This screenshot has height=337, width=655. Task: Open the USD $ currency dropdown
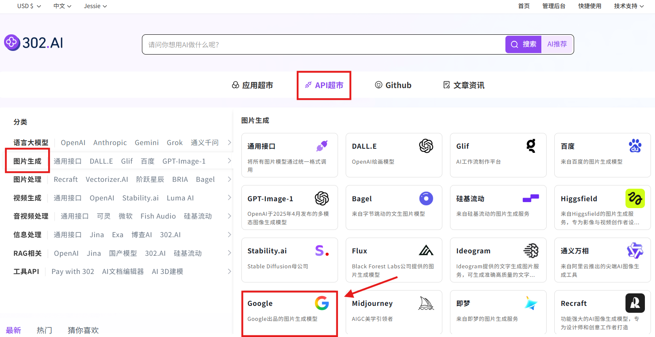pos(29,6)
